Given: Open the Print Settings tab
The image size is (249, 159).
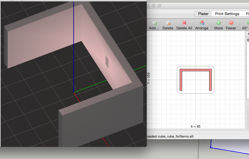Looking at the screenshot, I should pyautogui.click(x=227, y=14).
